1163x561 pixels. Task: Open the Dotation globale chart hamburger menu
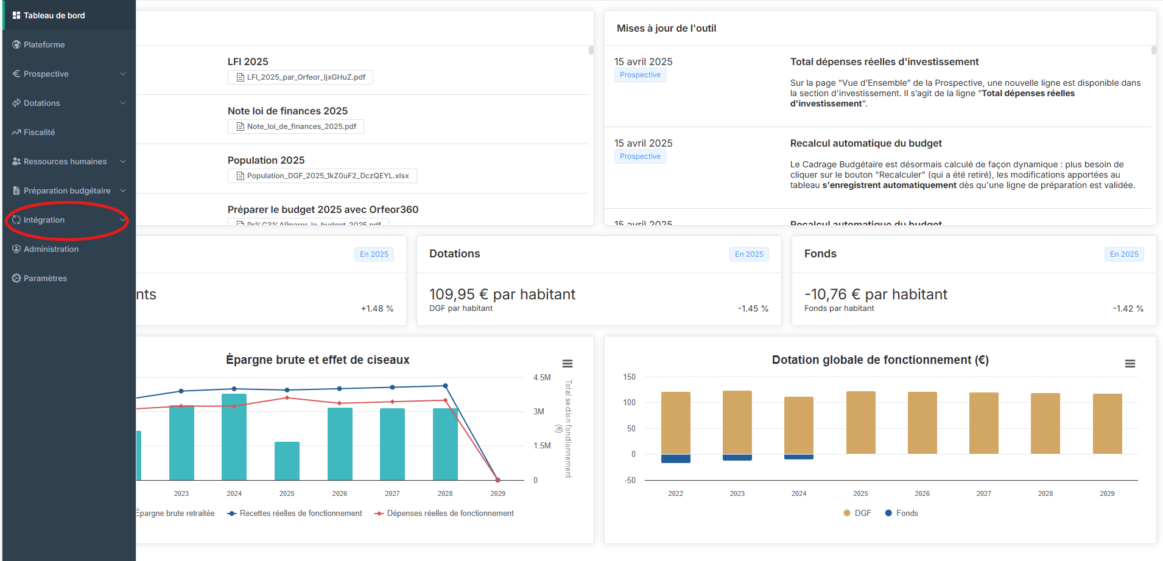pos(1130,364)
